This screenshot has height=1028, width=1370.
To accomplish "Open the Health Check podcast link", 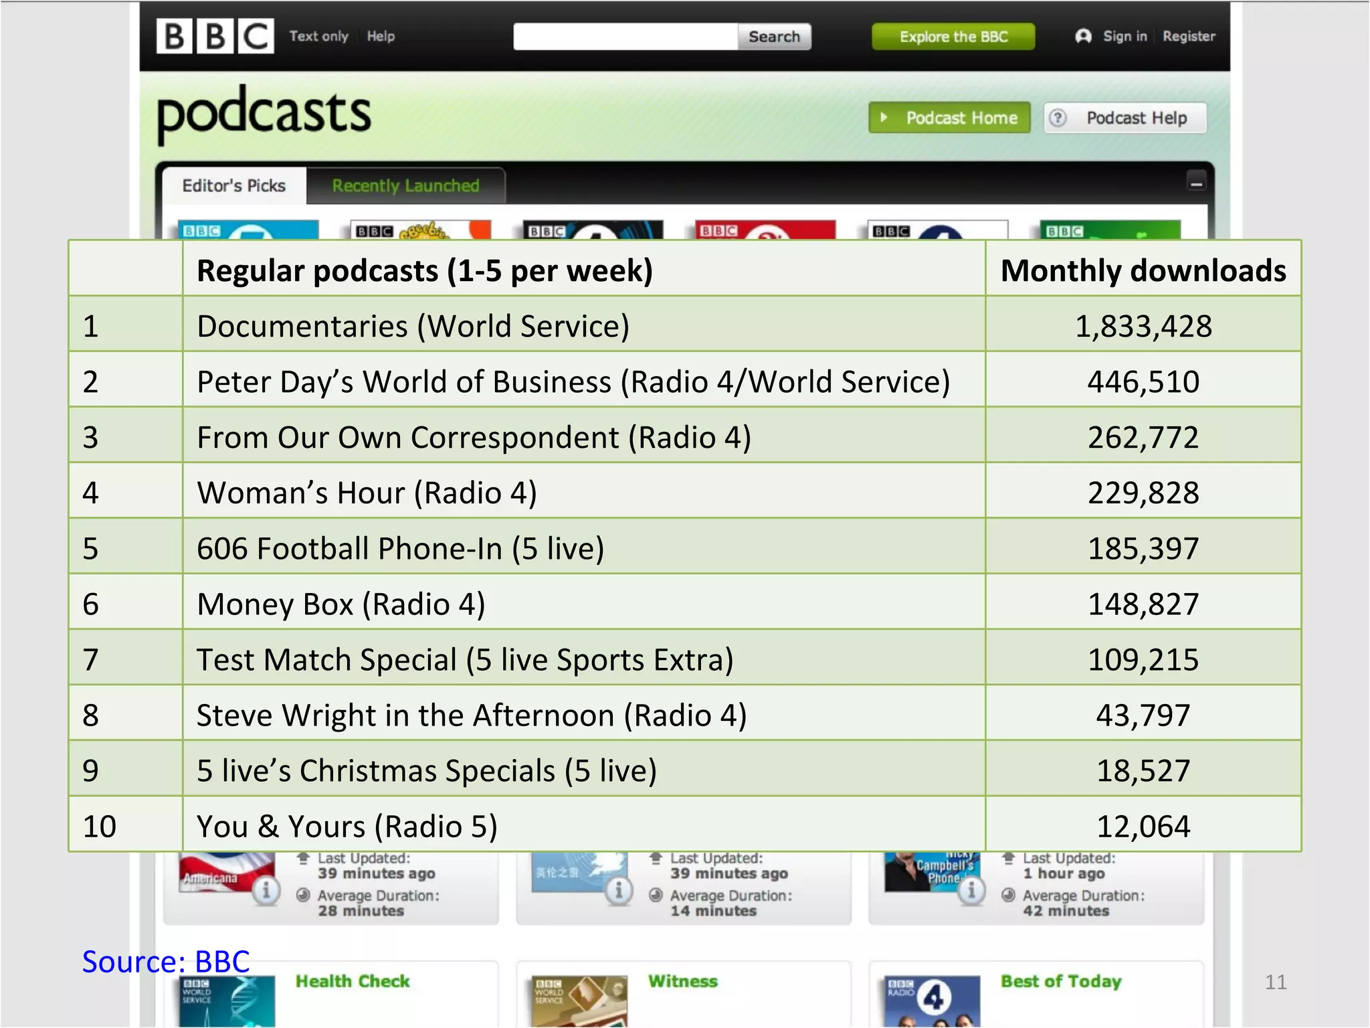I will click(353, 981).
